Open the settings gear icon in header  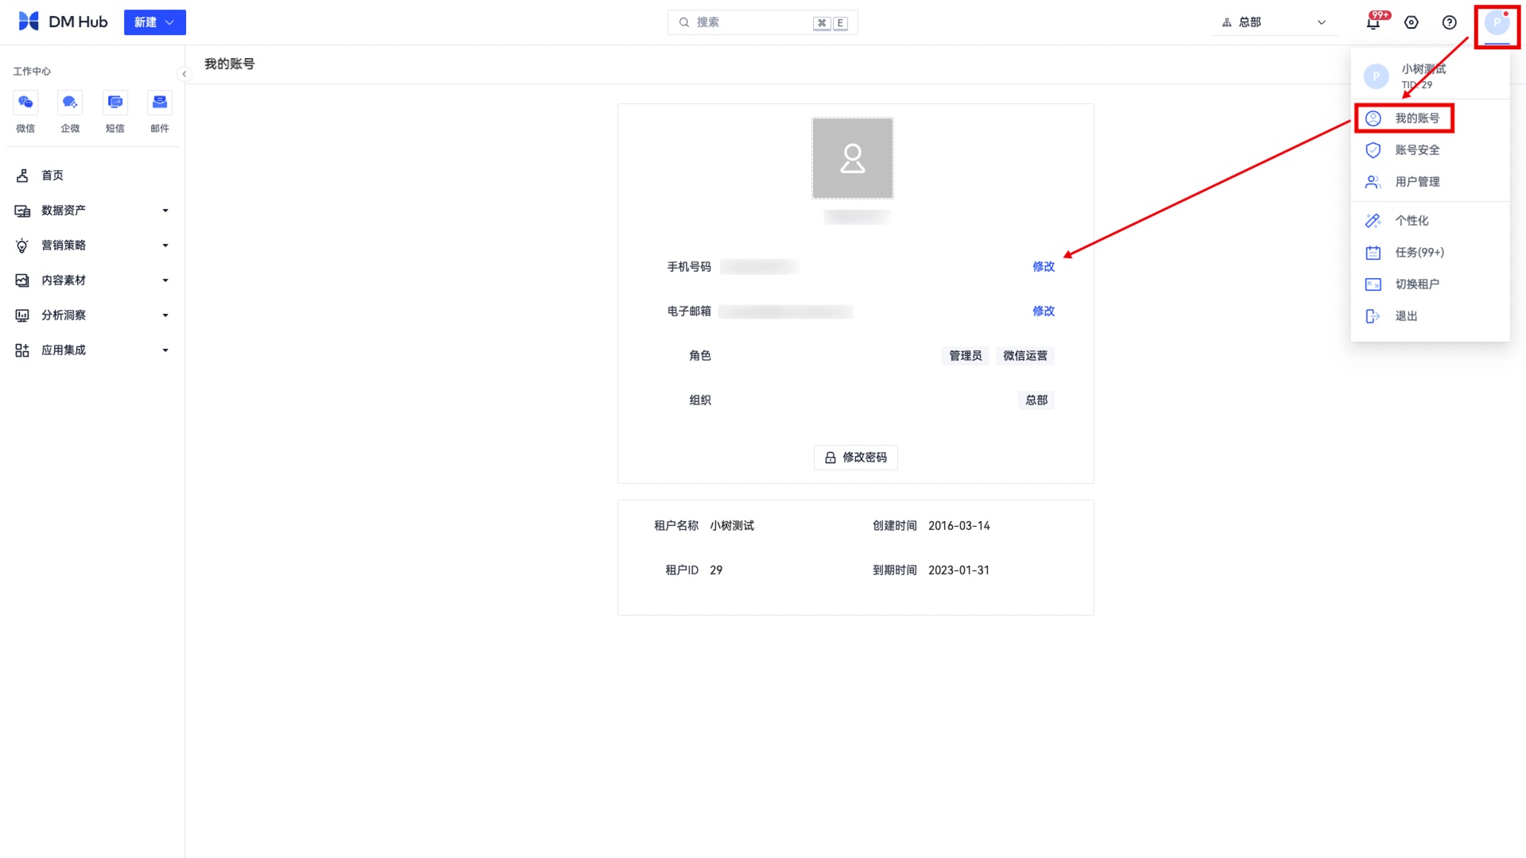(1412, 22)
